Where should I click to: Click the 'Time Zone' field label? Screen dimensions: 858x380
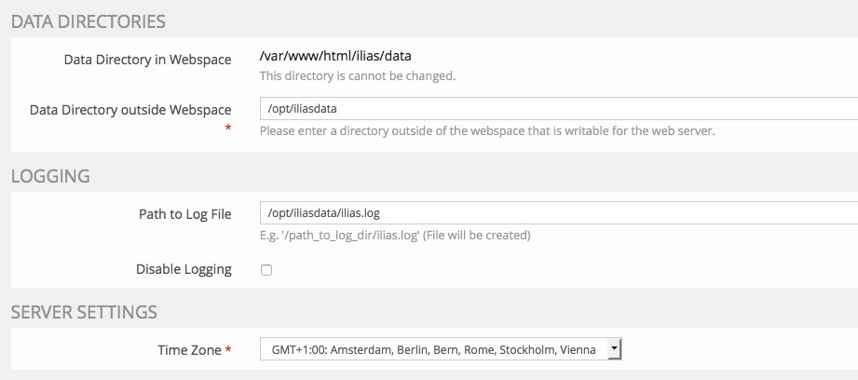[189, 350]
